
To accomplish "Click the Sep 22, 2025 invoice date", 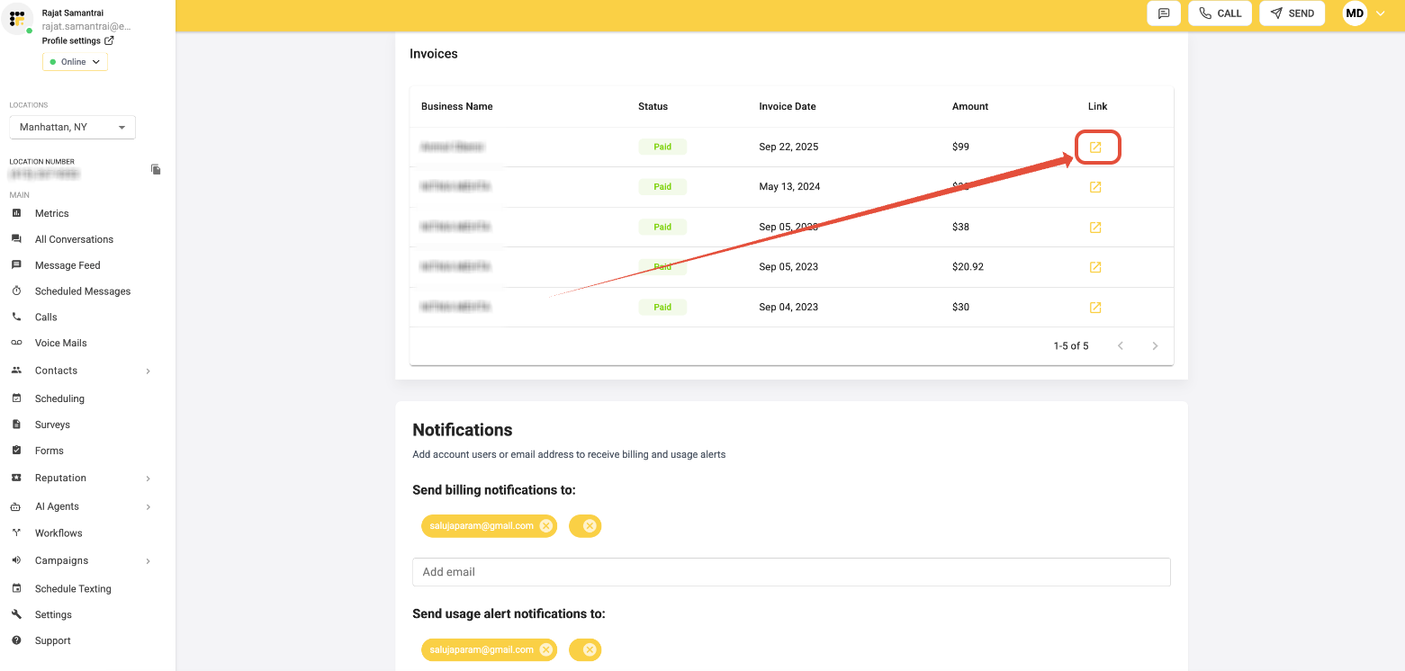I will (788, 147).
